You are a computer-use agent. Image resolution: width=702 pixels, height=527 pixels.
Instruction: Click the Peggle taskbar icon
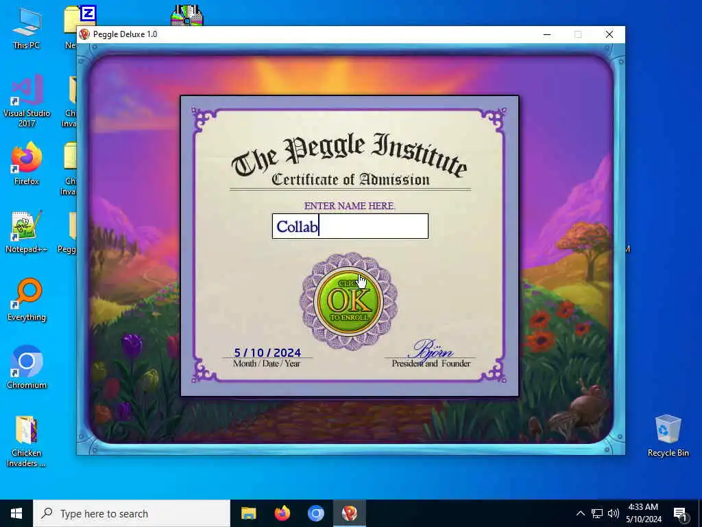coord(350,513)
